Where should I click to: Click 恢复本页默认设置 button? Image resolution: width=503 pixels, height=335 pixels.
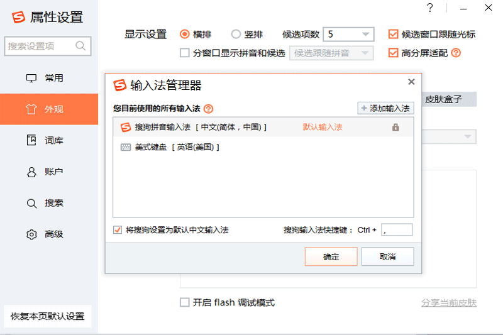tap(48, 316)
